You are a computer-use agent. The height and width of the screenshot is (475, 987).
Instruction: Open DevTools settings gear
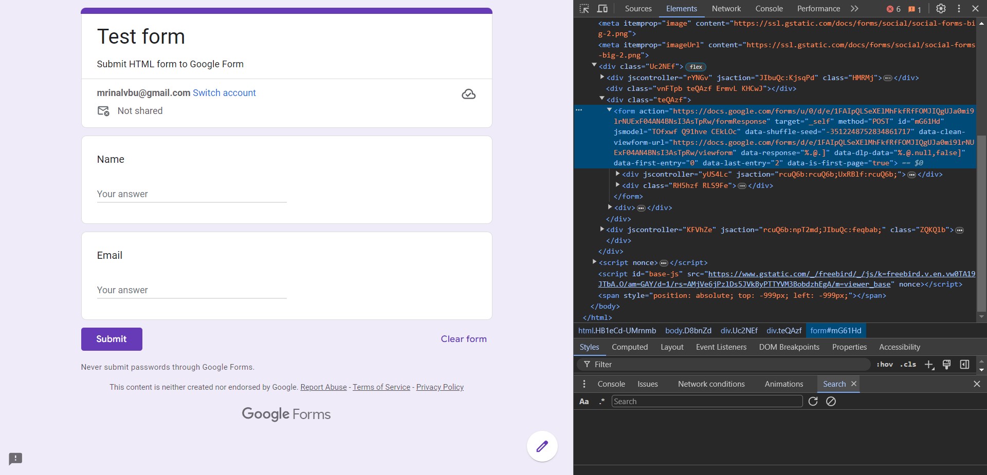pyautogui.click(x=941, y=9)
